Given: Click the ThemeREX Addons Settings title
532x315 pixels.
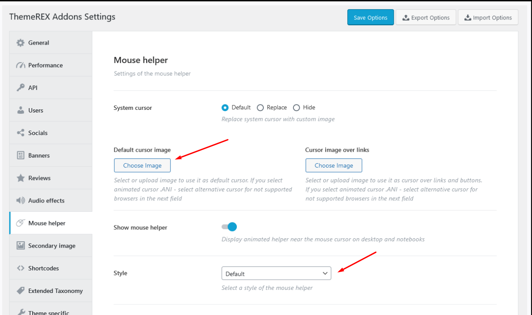Looking at the screenshot, I should tap(62, 17).
